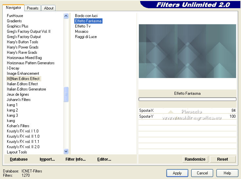Open the About tab
241x179 pixels.
click(x=48, y=8)
